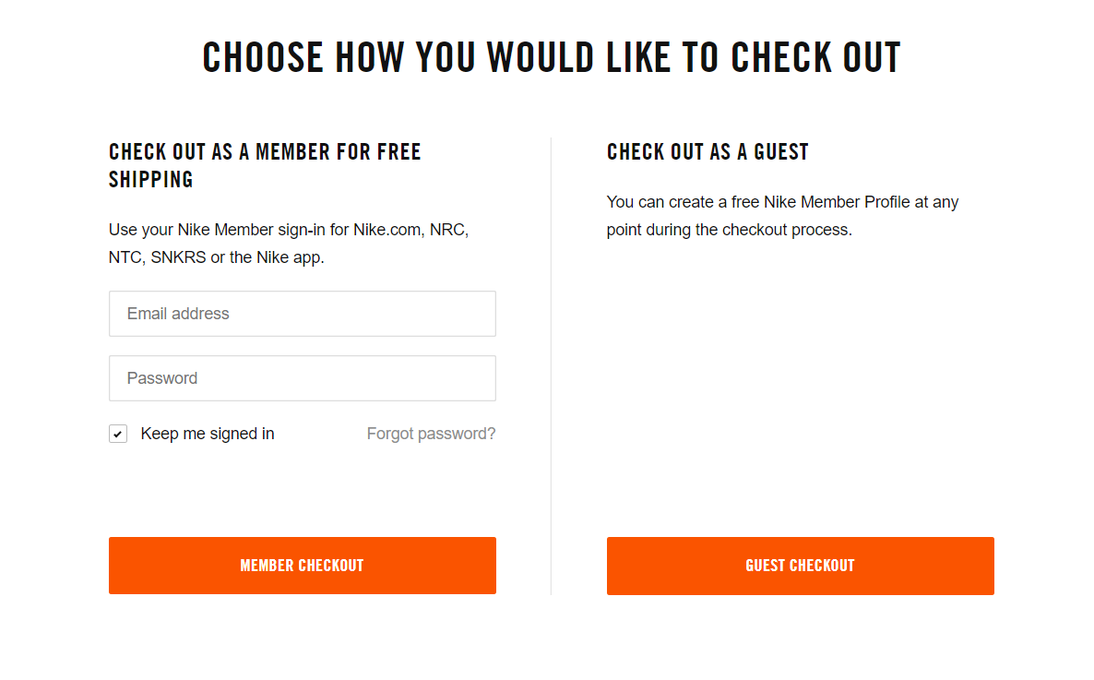This screenshot has width=1094, height=680.
Task: Uncheck the Keep me signed in checkbox
Action: click(118, 434)
